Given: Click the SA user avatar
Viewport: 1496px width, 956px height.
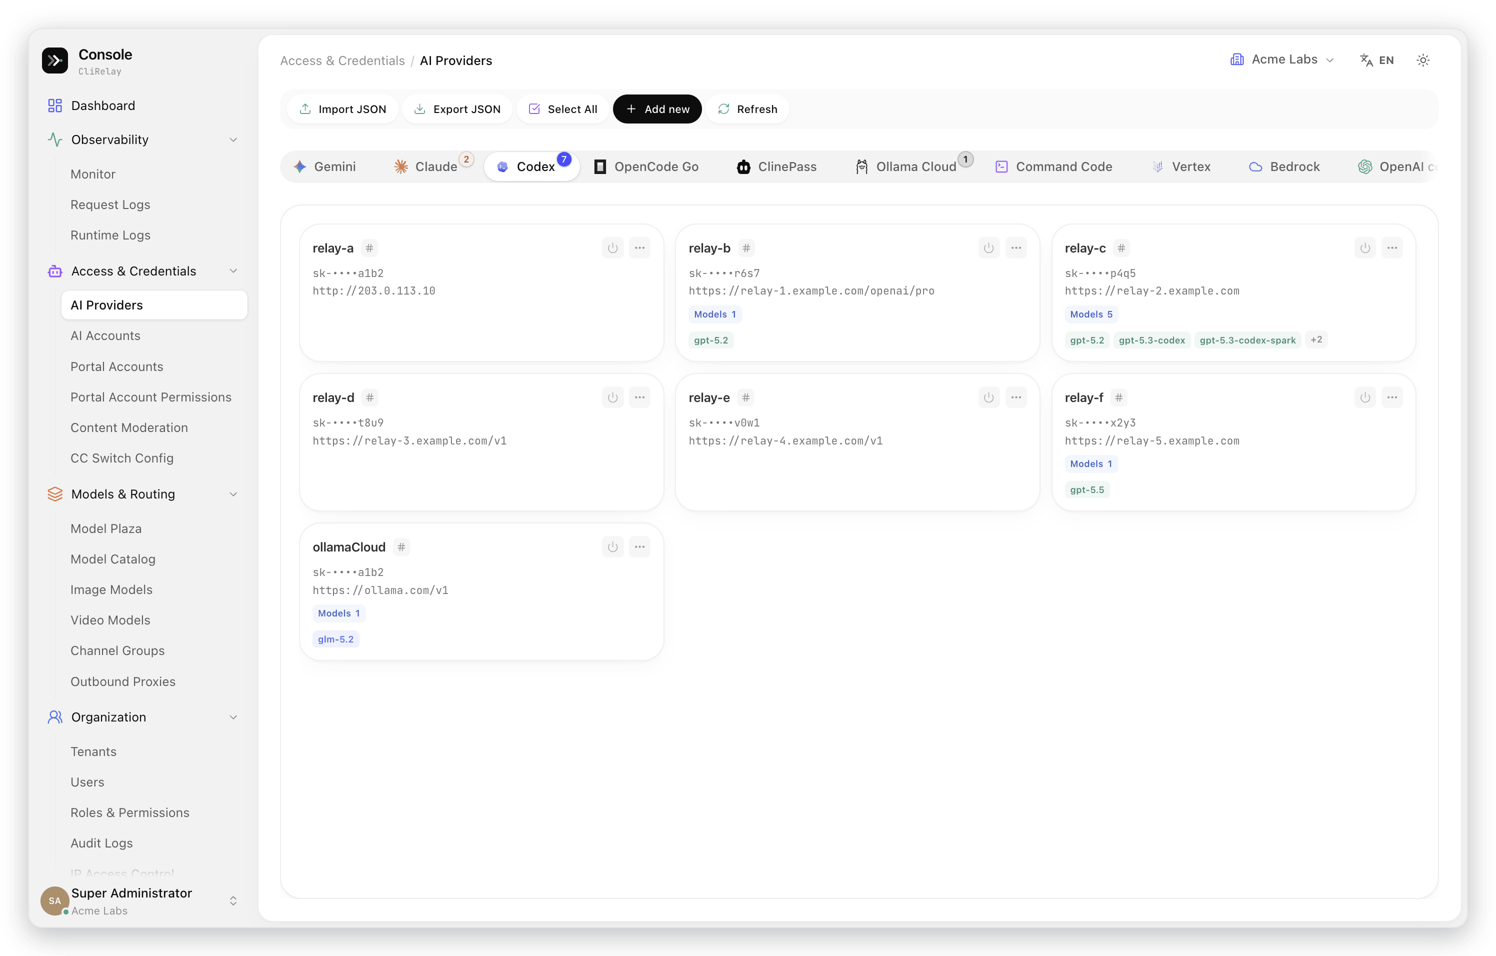Looking at the screenshot, I should (x=54, y=900).
